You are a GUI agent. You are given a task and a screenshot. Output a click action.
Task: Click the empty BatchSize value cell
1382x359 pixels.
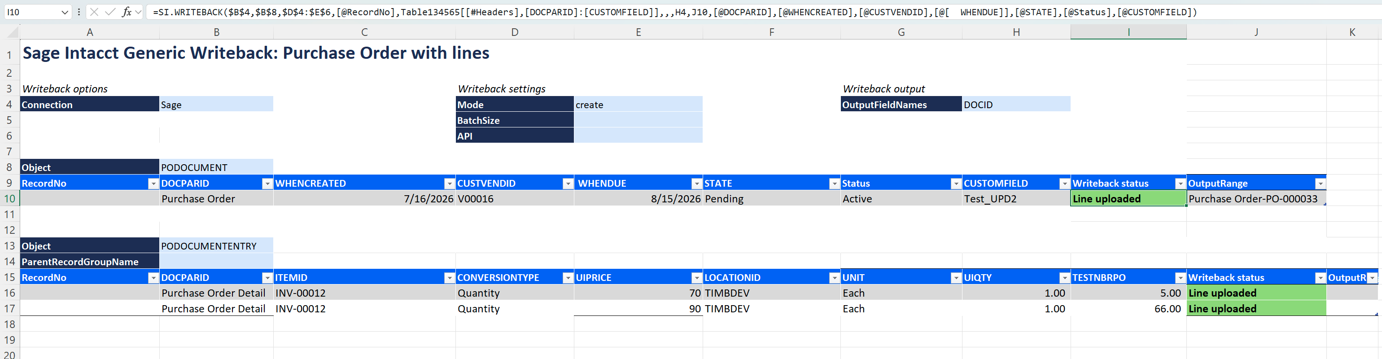coord(638,120)
